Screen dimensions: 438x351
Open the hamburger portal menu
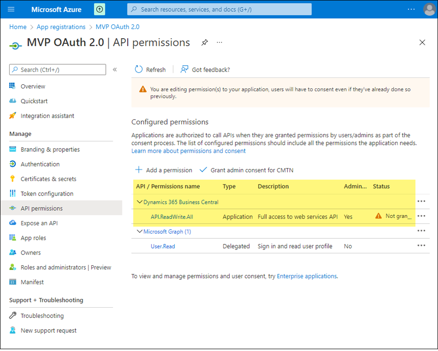pyautogui.click(x=11, y=9)
